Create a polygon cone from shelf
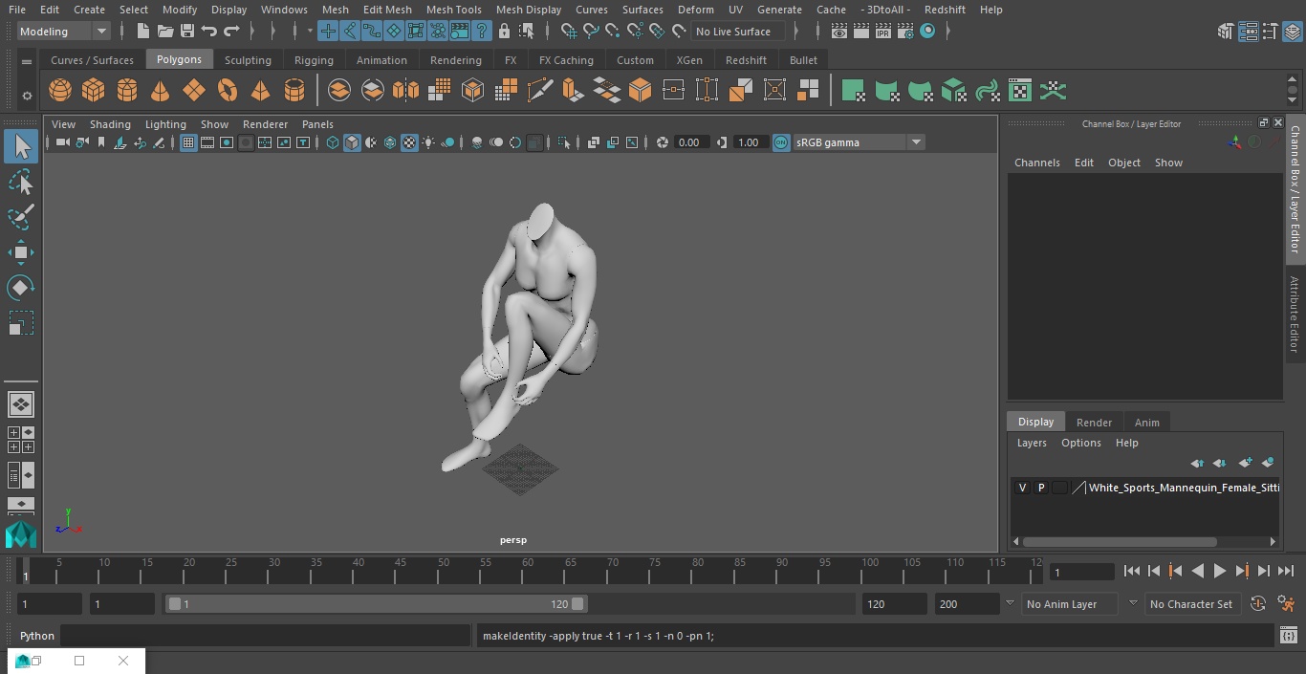The height and width of the screenshot is (674, 1306). pos(161,91)
